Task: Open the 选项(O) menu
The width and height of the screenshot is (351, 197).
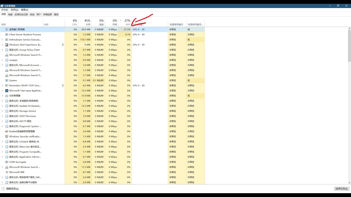Action: 15,10
